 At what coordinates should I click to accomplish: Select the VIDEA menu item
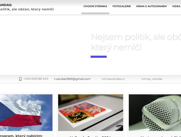coord(176,6)
